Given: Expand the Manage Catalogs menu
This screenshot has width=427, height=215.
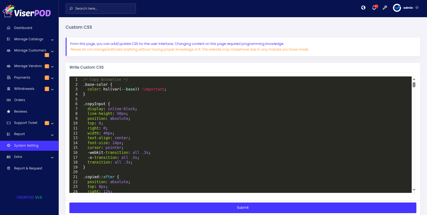Looking at the screenshot, I should 52,40.
